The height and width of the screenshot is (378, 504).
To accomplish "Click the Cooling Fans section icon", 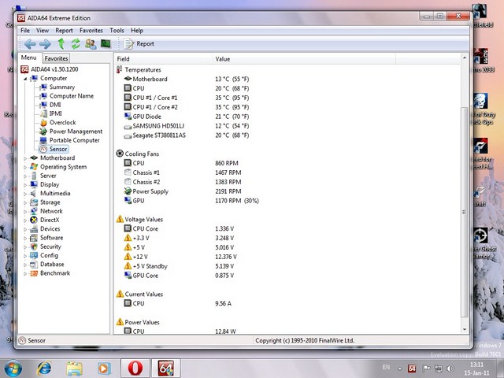I will tap(120, 154).
